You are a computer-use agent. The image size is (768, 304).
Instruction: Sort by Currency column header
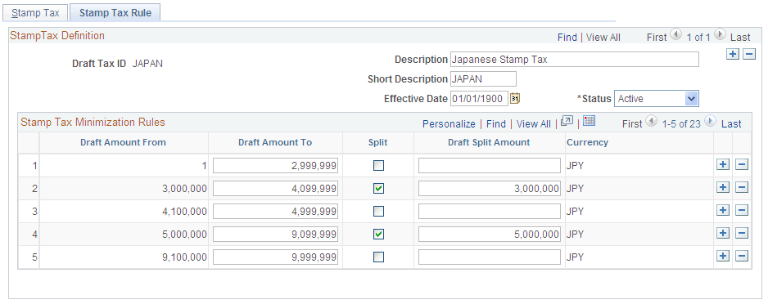click(x=587, y=142)
